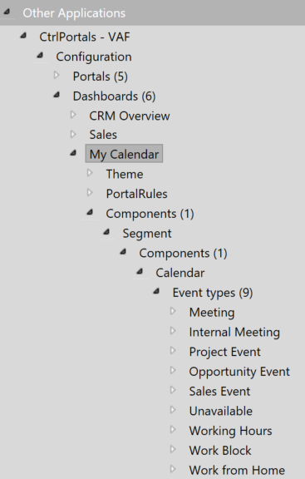
Task: Select the My Calendar dashboard item
Action: (x=124, y=154)
